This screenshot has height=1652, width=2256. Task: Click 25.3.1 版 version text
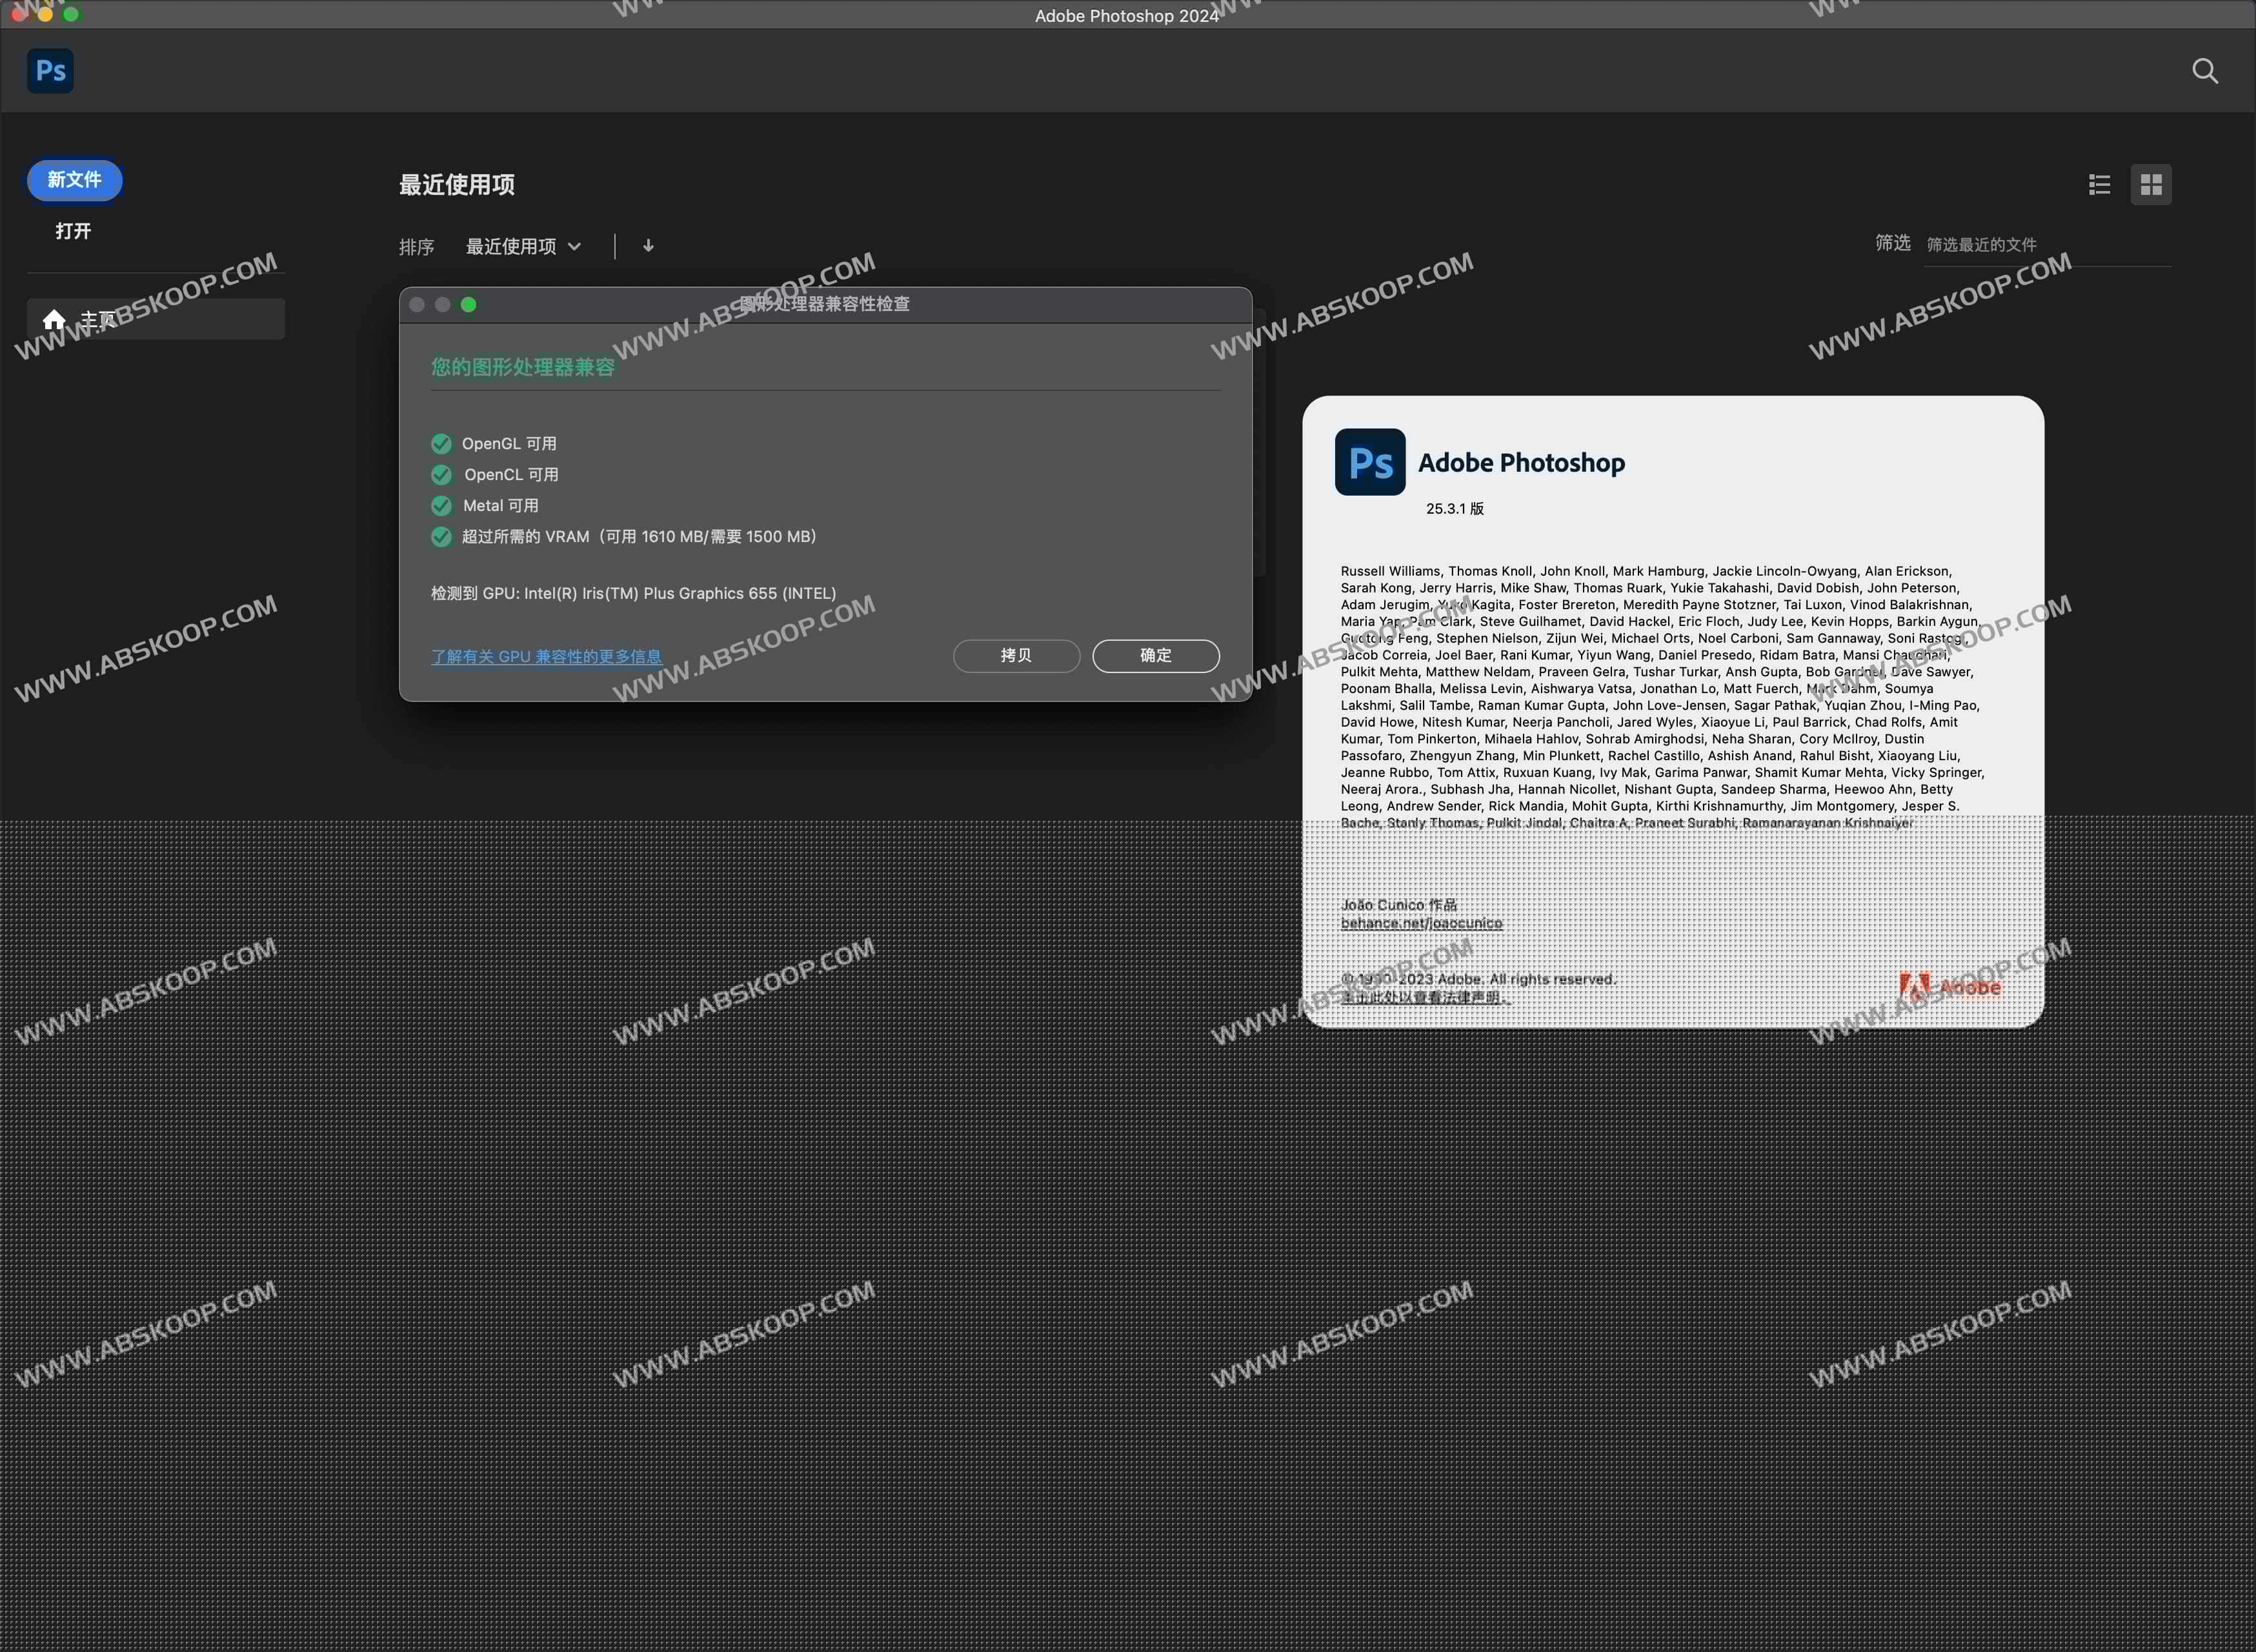(1454, 509)
